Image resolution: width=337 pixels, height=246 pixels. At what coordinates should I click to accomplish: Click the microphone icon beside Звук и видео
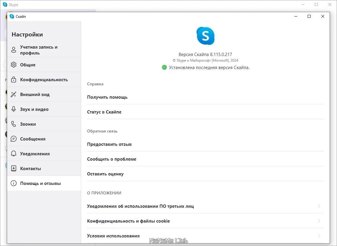coord(14,109)
